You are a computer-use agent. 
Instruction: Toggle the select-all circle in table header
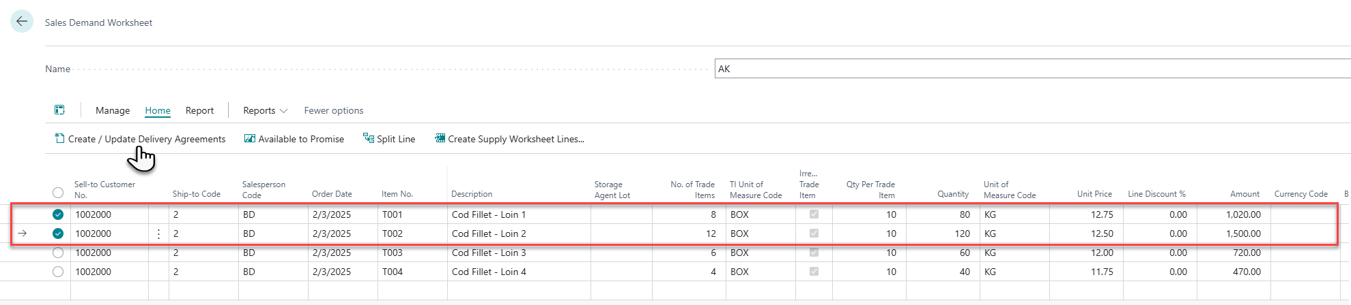(x=58, y=193)
